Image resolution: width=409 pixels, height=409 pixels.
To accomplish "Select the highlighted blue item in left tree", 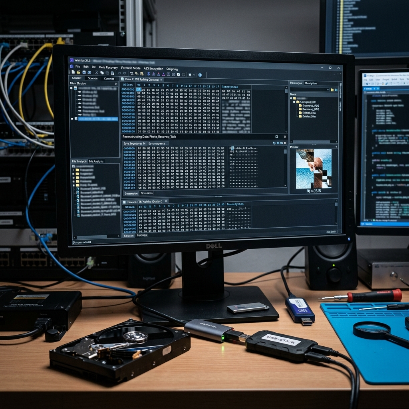I will tap(98, 119).
